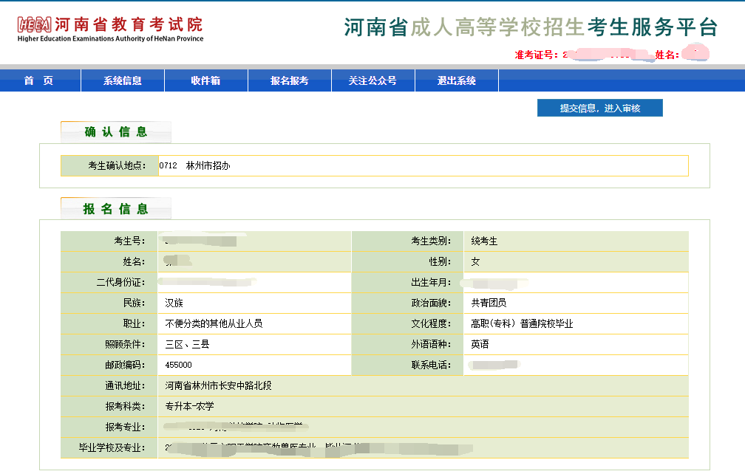Click the 文化程度 label
Viewport: 745px width, 474px height.
click(431, 323)
